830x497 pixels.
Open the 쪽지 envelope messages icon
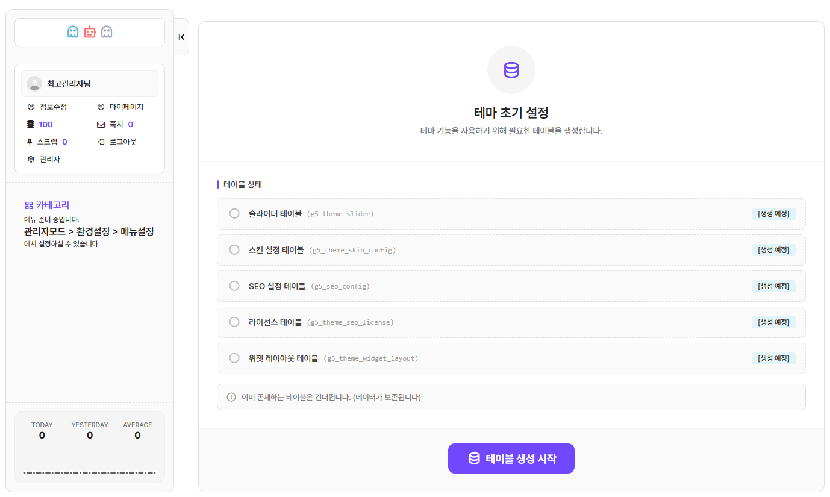coord(101,125)
